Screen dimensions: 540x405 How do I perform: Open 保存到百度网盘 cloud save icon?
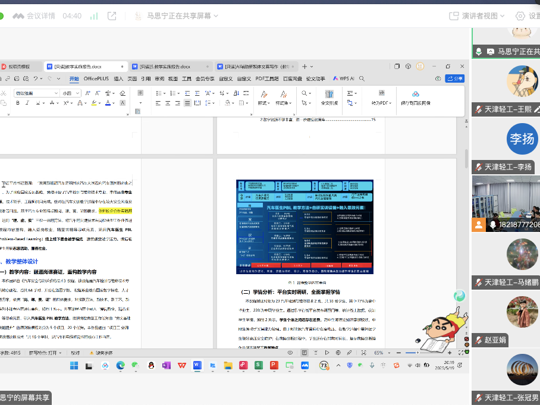click(416, 95)
